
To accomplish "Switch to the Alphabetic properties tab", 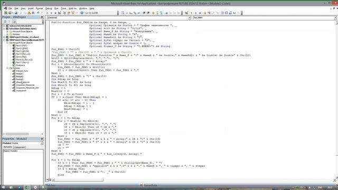I will (x=8, y=147).
